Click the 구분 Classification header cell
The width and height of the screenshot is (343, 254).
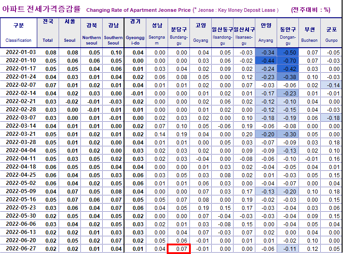(19, 33)
